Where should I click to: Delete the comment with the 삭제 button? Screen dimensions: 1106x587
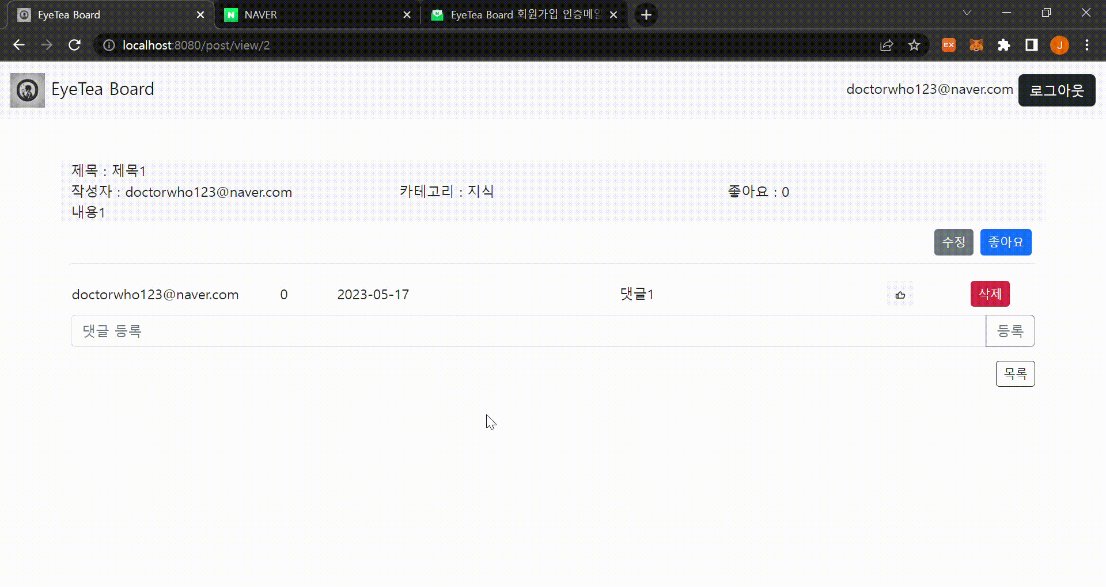pos(990,293)
